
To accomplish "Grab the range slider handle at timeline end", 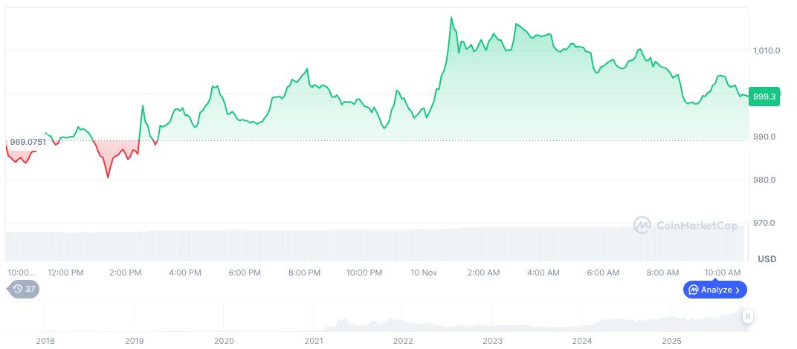I will pos(748,316).
